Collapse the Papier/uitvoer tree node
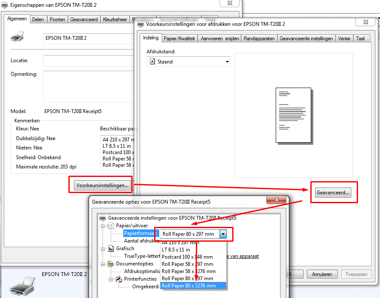Viewport: 380px width, 298px height. click(x=103, y=226)
